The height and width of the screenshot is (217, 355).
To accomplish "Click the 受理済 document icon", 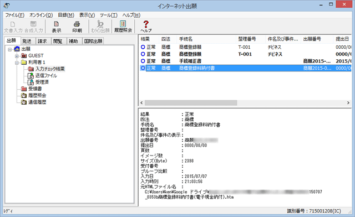I will click(x=31, y=82).
